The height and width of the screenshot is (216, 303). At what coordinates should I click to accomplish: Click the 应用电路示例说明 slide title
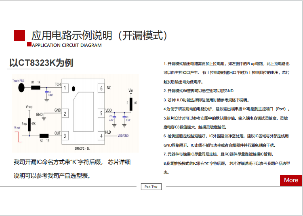coord(99,36)
